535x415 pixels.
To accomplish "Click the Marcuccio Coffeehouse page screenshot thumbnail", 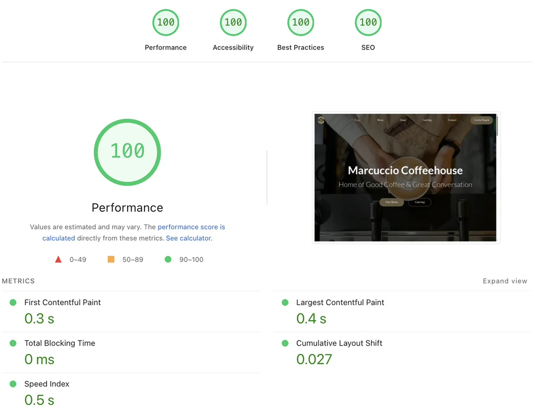I will pos(405,178).
